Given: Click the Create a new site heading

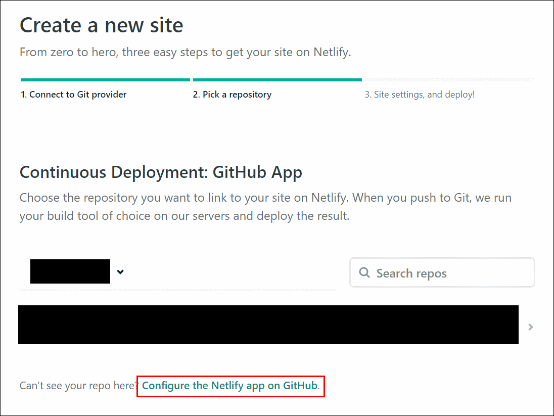Looking at the screenshot, I should [102, 25].
